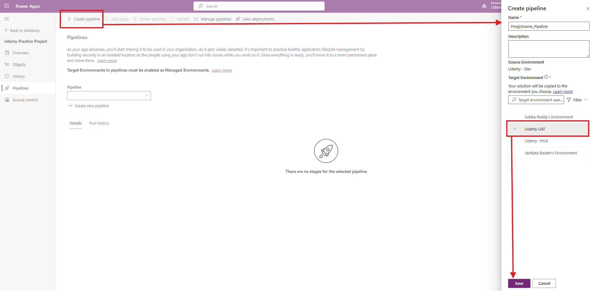Click the environment icon in the header
The width and height of the screenshot is (596, 291).
click(484, 6)
